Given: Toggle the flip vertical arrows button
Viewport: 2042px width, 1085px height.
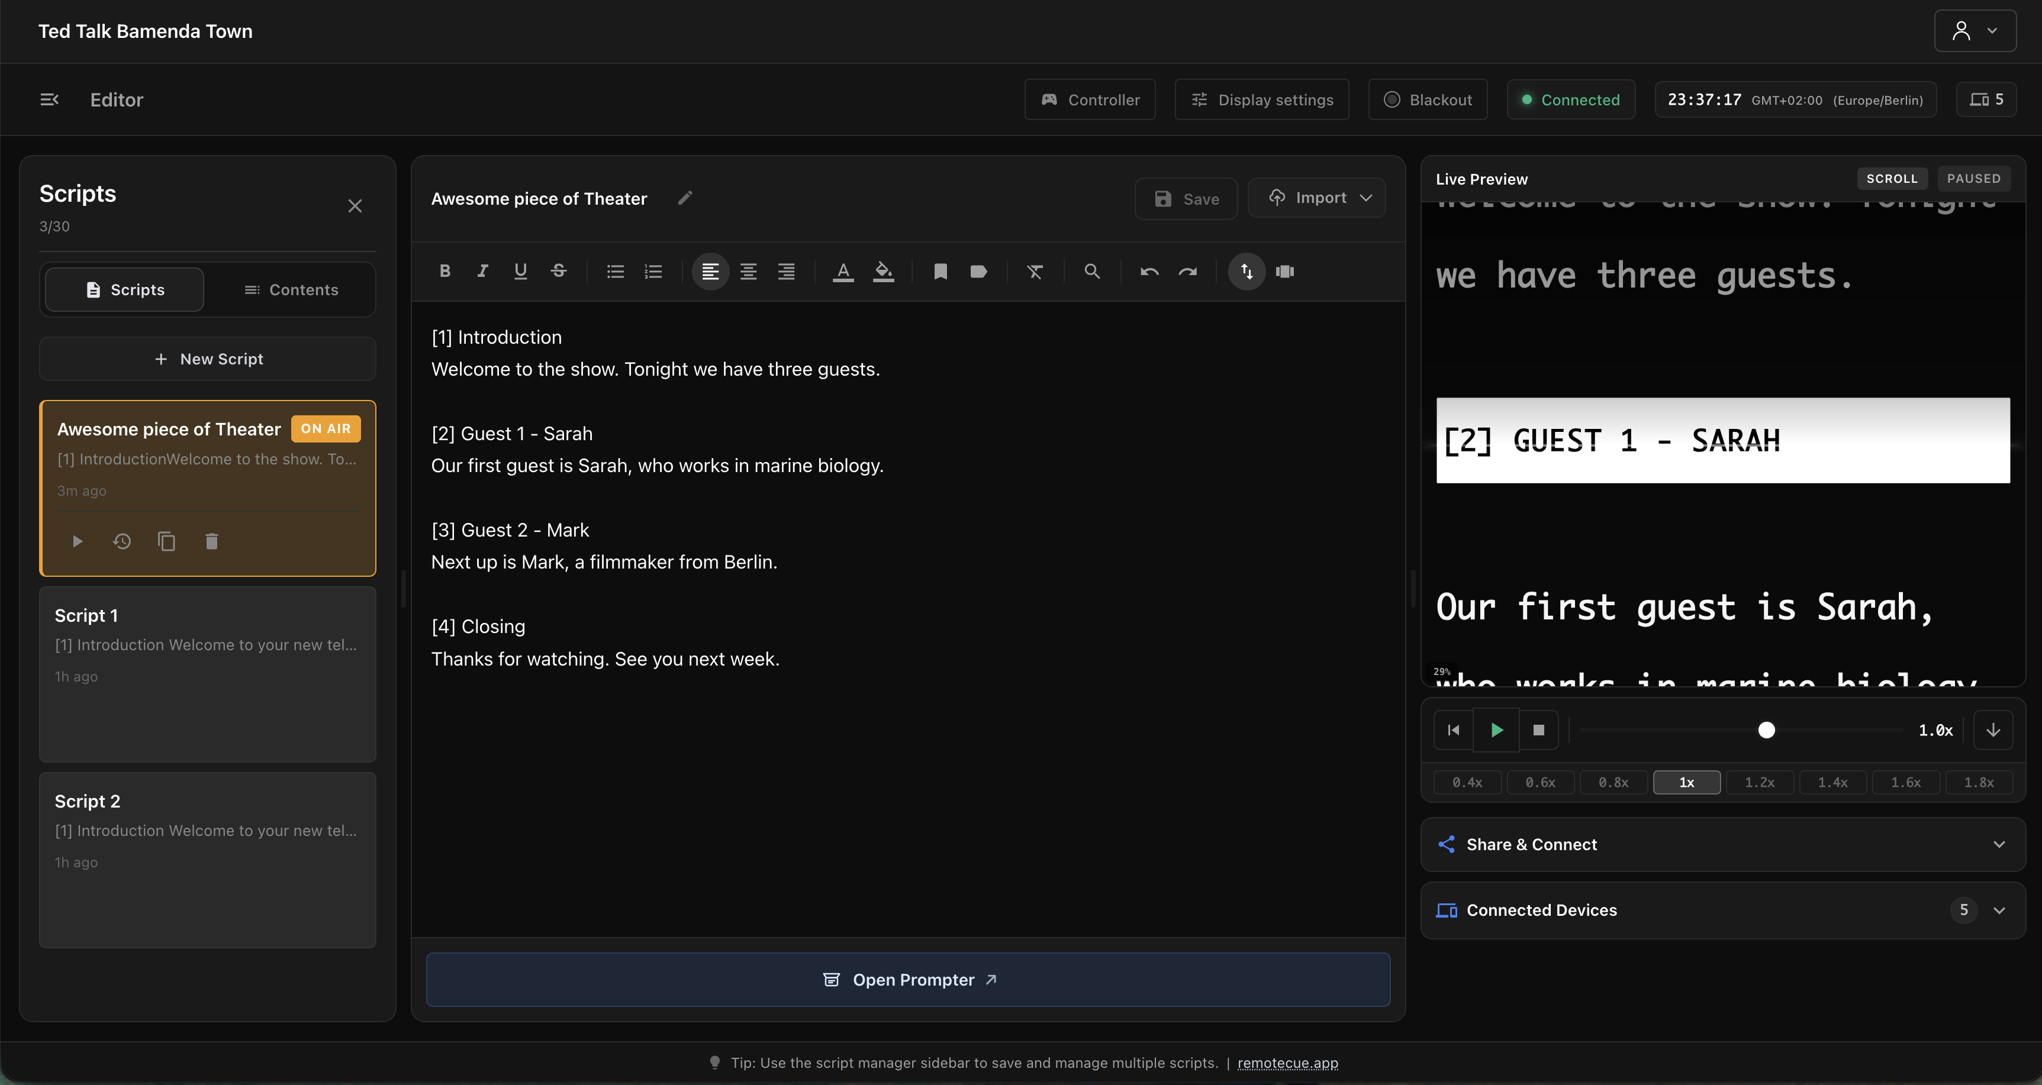Looking at the screenshot, I should pyautogui.click(x=1246, y=272).
